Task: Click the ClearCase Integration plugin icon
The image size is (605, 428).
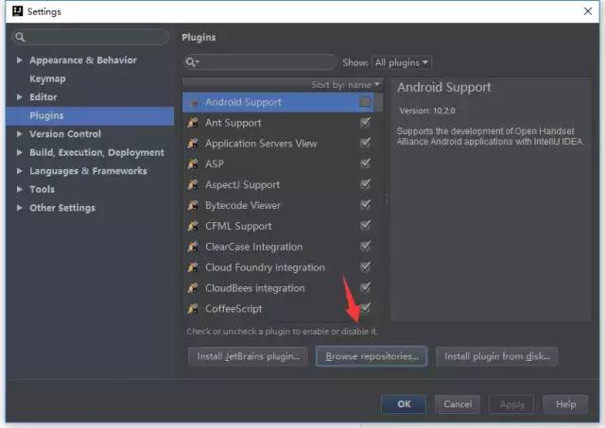Action: (x=193, y=247)
